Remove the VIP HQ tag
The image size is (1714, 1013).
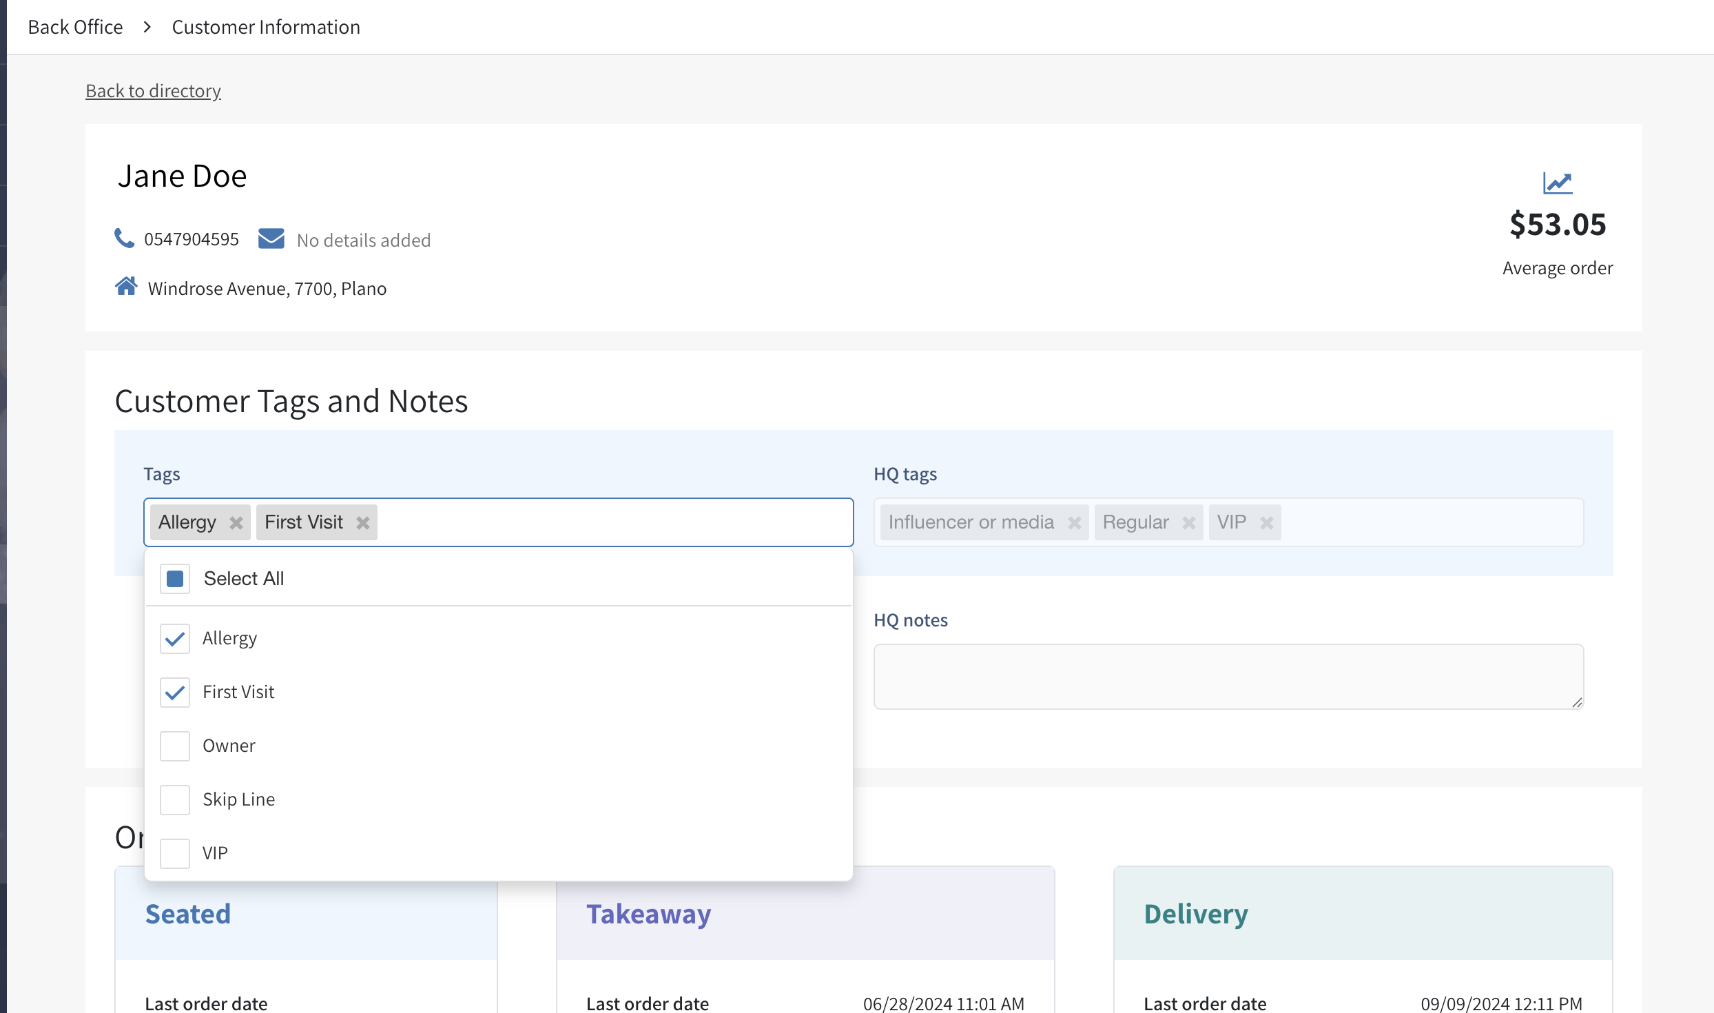point(1266,523)
